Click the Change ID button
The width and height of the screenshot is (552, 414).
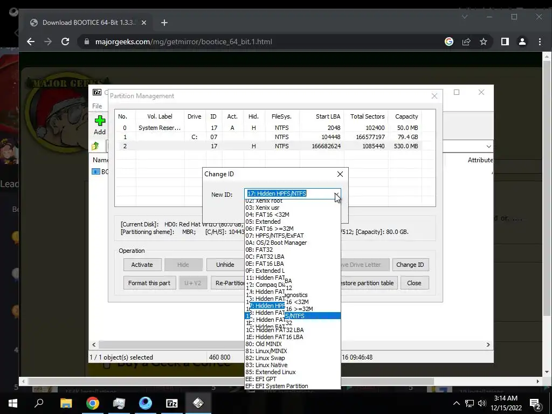click(x=410, y=265)
